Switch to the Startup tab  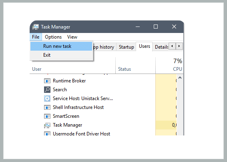point(127,47)
